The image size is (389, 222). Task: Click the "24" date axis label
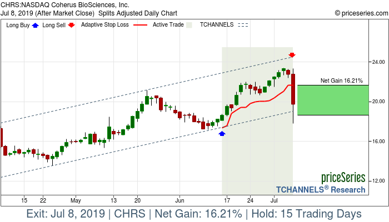click(x=250, y=200)
